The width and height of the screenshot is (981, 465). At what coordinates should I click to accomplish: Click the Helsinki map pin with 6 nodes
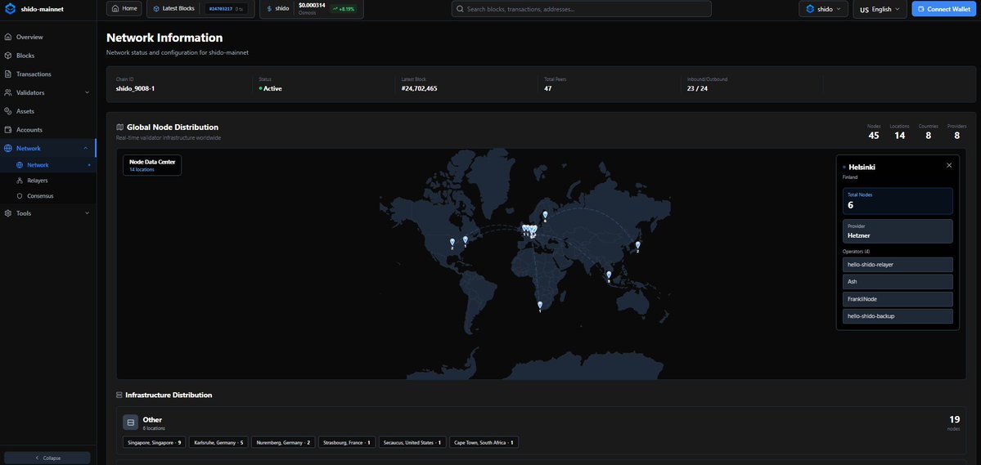[545, 216]
